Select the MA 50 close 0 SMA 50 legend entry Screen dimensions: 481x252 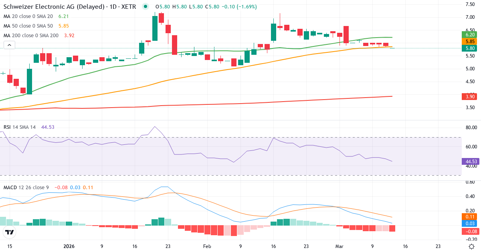tap(30, 26)
